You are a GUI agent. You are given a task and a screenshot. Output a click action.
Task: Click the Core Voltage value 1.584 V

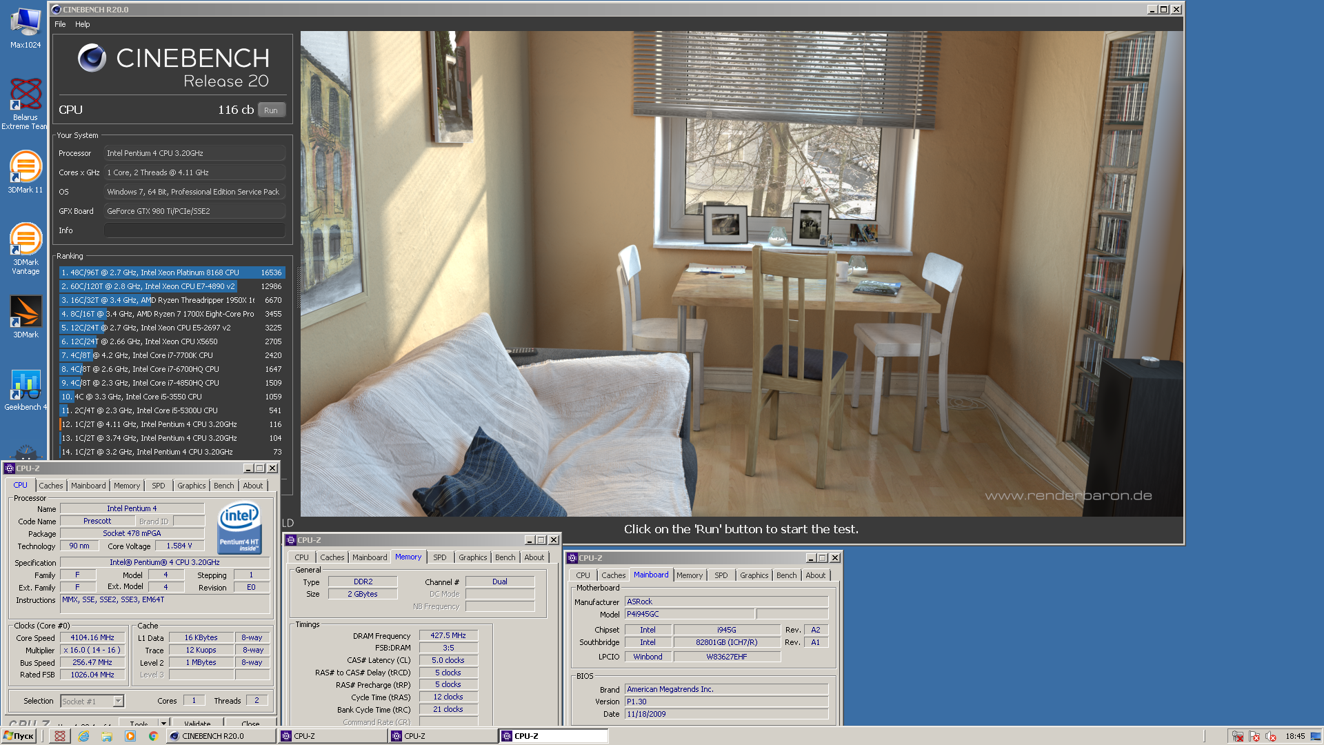[179, 546]
